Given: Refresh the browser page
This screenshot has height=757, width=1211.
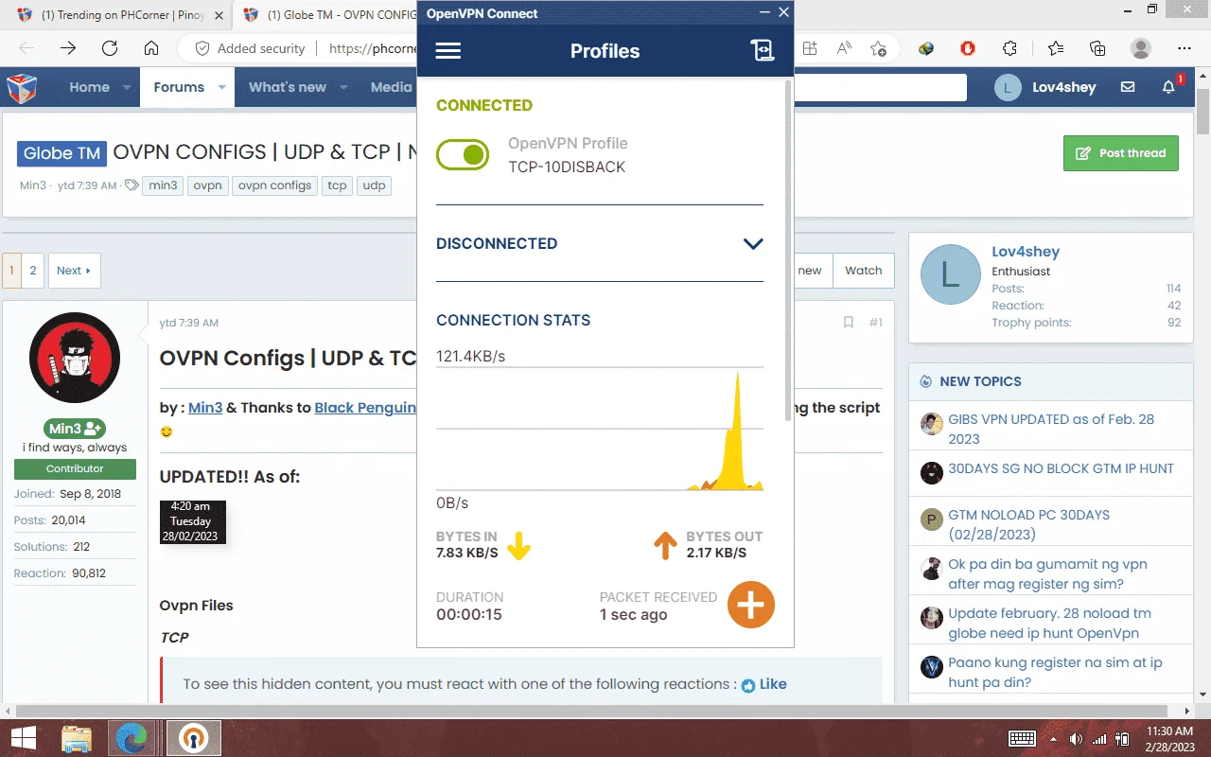Looking at the screenshot, I should 110,48.
